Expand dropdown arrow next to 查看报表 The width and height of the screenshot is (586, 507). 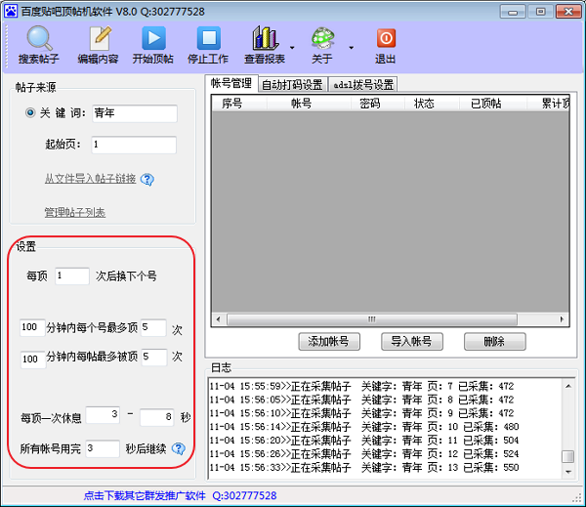point(292,48)
